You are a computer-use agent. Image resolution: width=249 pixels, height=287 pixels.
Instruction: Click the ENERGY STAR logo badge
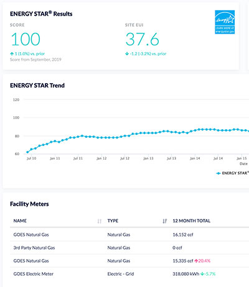click(x=225, y=22)
